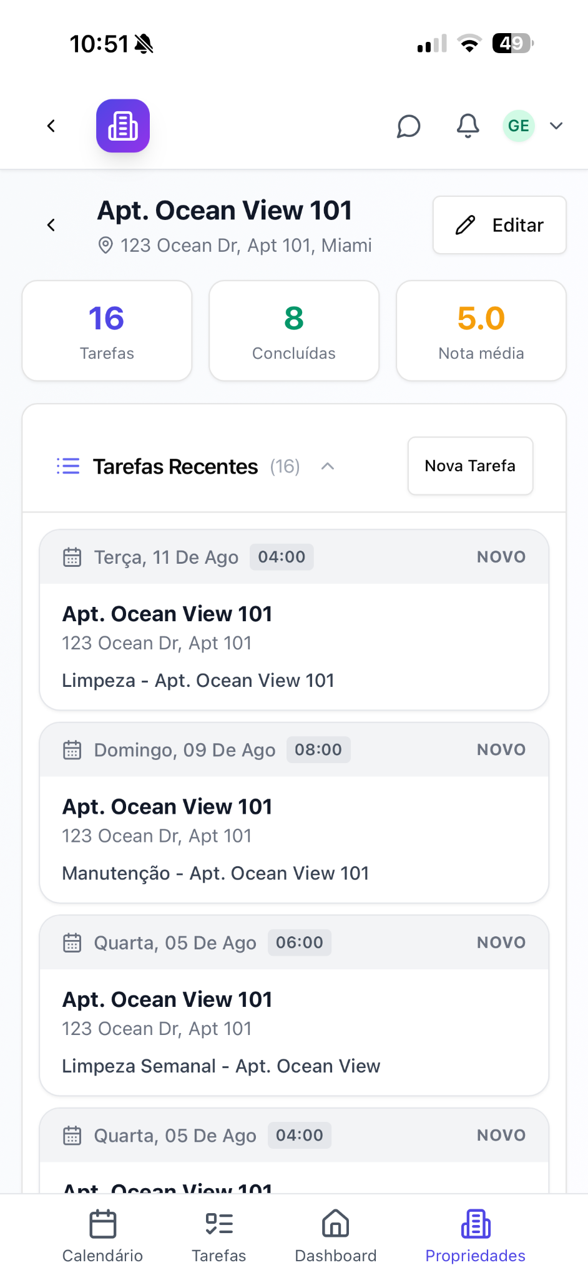The height and width of the screenshot is (1280, 588).
Task: Switch to the Dashboard tab
Action: [x=336, y=1237]
